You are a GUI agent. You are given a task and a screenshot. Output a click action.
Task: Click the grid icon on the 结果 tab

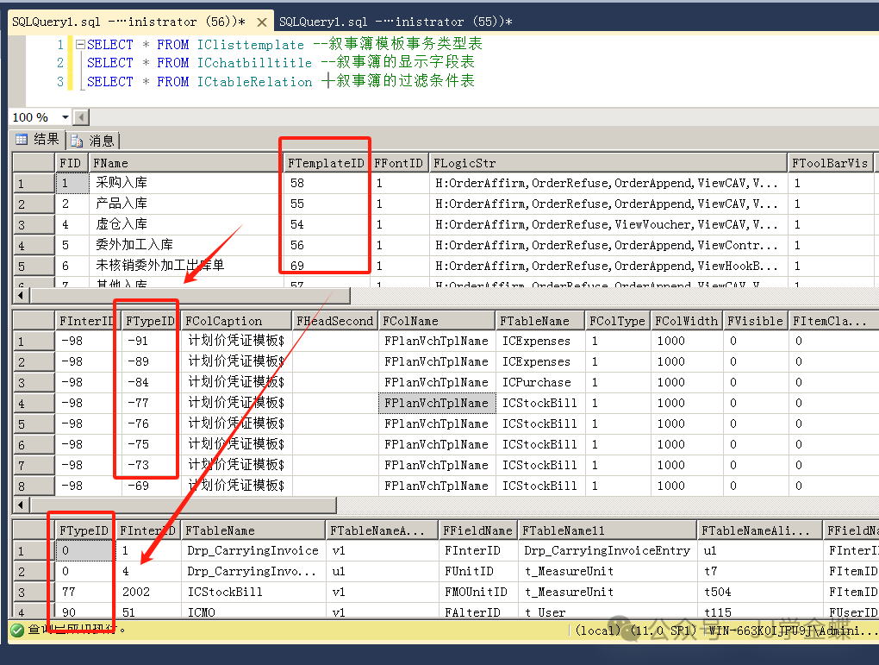22,140
